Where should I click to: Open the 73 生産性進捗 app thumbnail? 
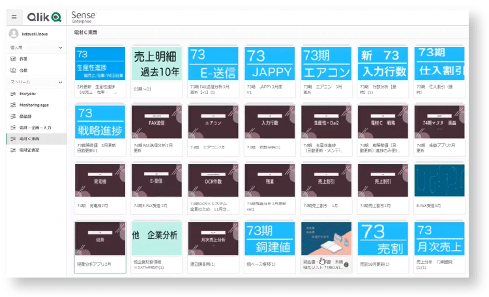(100, 63)
